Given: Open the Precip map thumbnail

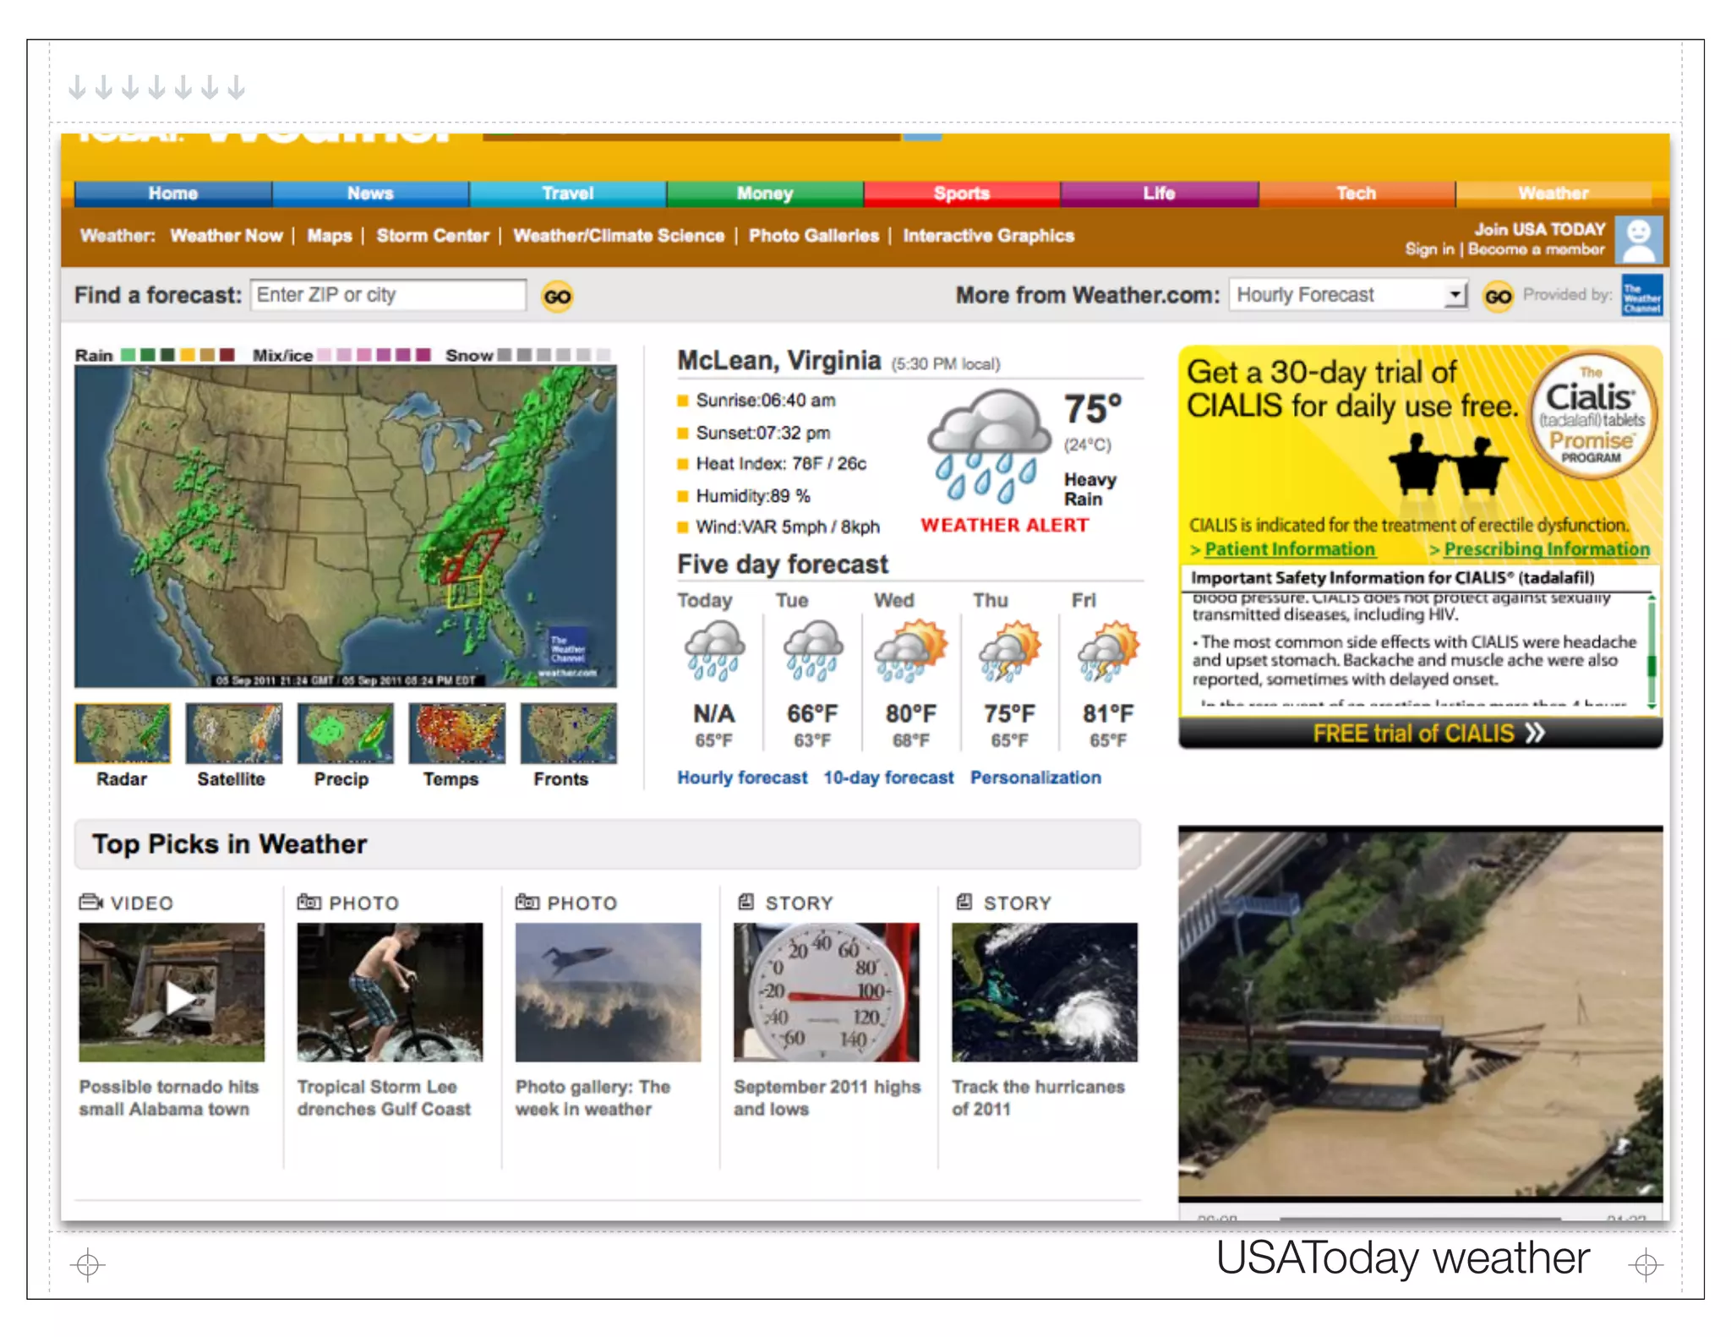Looking at the screenshot, I should coord(345,733).
